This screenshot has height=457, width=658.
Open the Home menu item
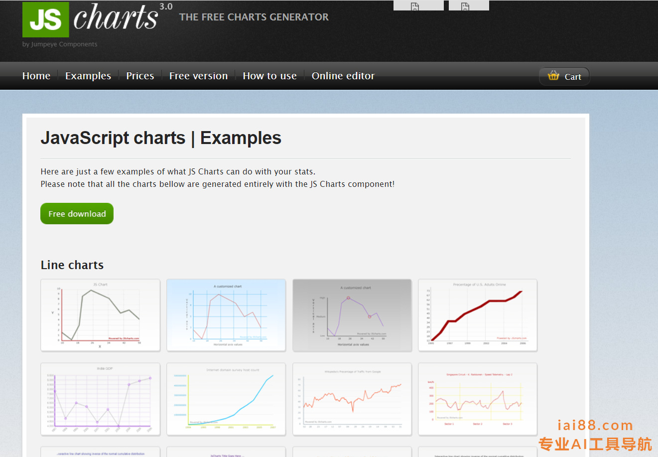(36, 76)
